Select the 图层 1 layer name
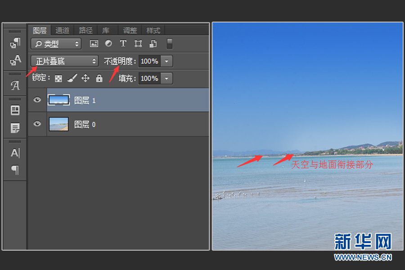Viewport: 405px width, 270px height. click(x=85, y=100)
